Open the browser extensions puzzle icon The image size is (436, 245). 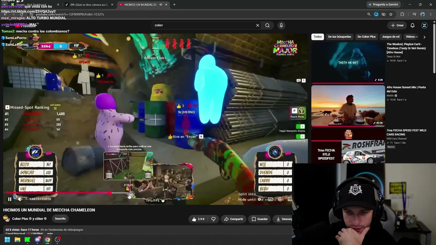click(x=402, y=14)
